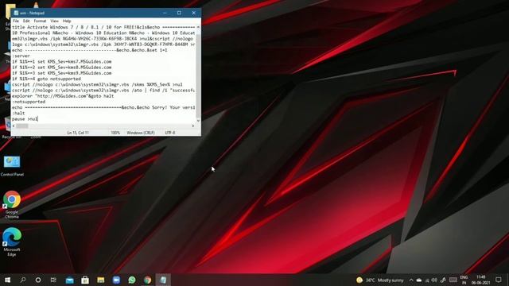The image size is (509, 286).
Task: Click Notepad vertical scrollbar down arrow
Action: [198, 121]
